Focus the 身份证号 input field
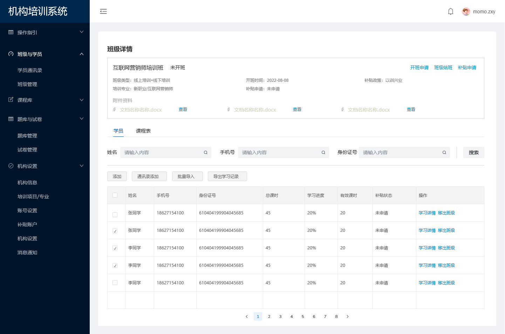 coord(404,152)
